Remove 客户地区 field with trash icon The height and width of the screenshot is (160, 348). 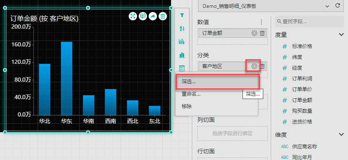point(262,66)
